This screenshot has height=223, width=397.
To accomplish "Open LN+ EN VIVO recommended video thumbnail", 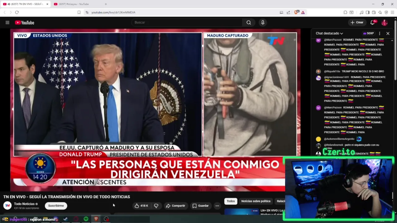I will 241,212.
